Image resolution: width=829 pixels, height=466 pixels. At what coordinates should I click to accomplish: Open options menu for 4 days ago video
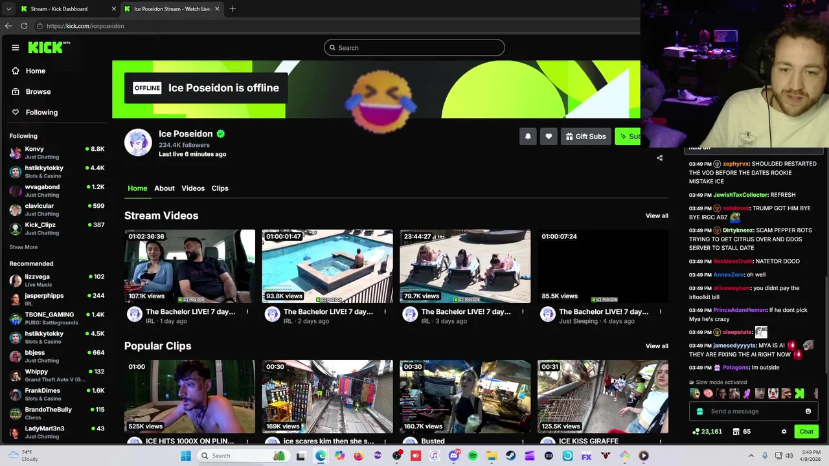661,312
